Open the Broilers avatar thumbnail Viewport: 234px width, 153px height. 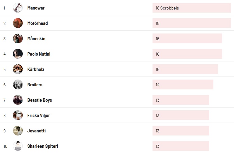18,84
